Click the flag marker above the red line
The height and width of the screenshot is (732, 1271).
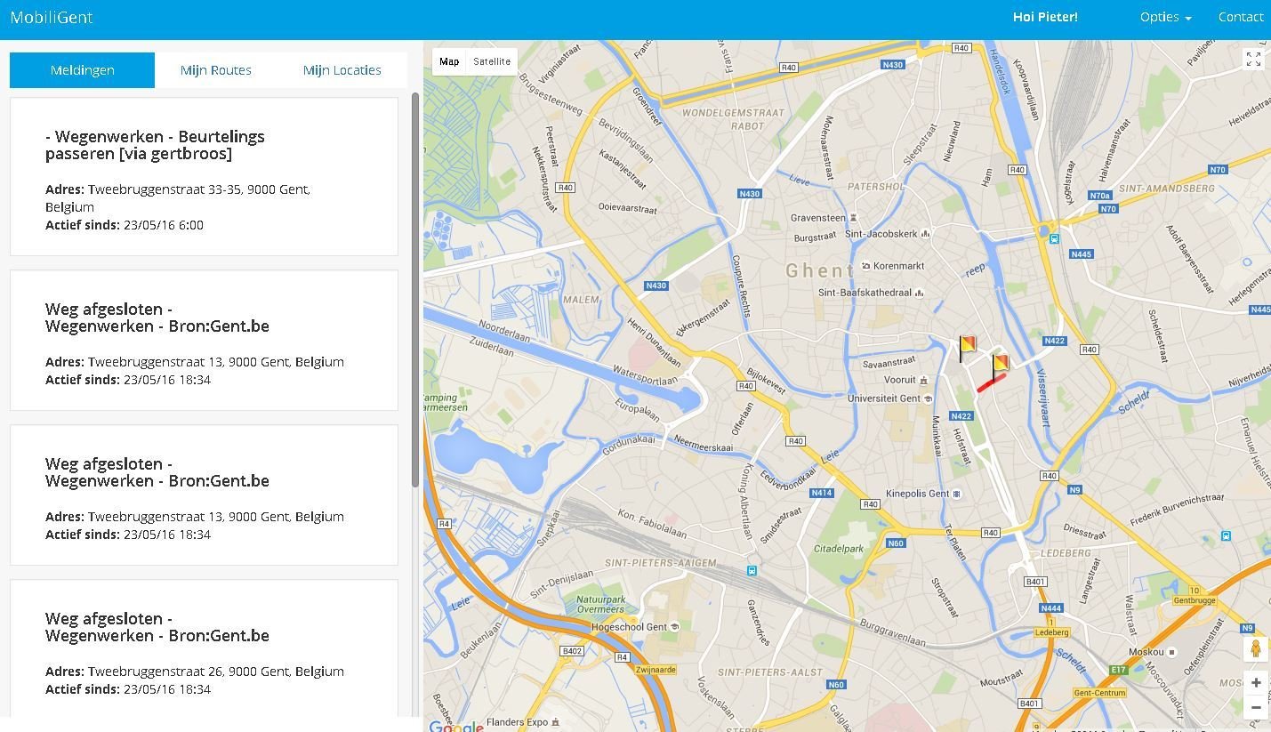tap(999, 367)
